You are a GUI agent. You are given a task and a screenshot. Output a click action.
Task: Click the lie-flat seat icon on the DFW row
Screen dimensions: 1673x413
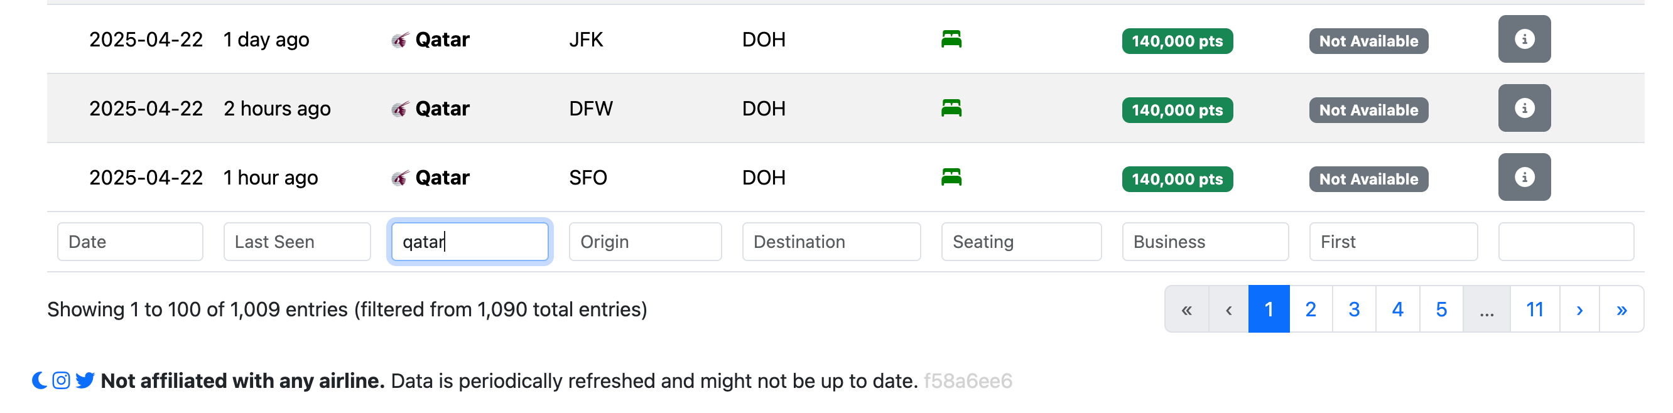click(951, 108)
